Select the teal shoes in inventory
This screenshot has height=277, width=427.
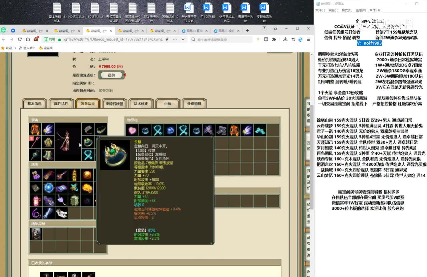point(260,130)
